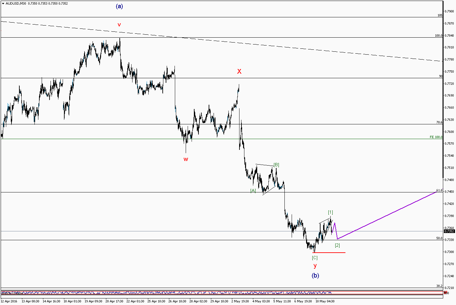Click the 20 Apr 17:30 time label

point(114,301)
